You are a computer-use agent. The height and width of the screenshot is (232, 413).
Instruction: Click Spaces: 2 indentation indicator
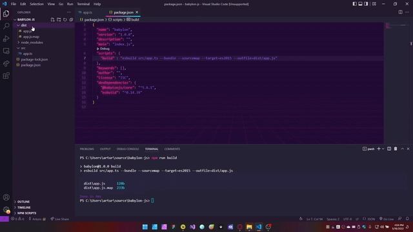(x=333, y=219)
